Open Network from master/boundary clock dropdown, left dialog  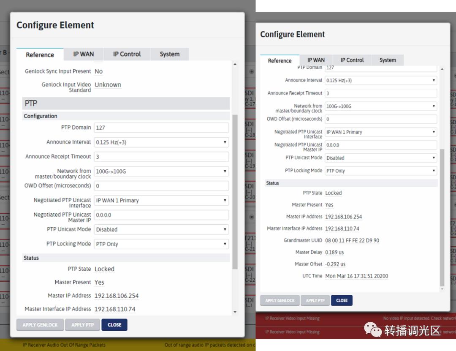click(161, 171)
